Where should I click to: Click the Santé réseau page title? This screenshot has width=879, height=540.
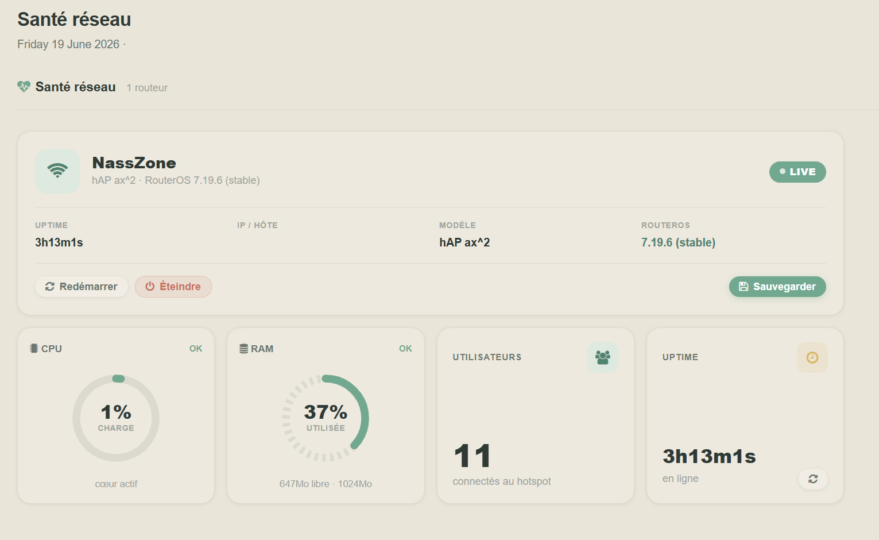(74, 20)
